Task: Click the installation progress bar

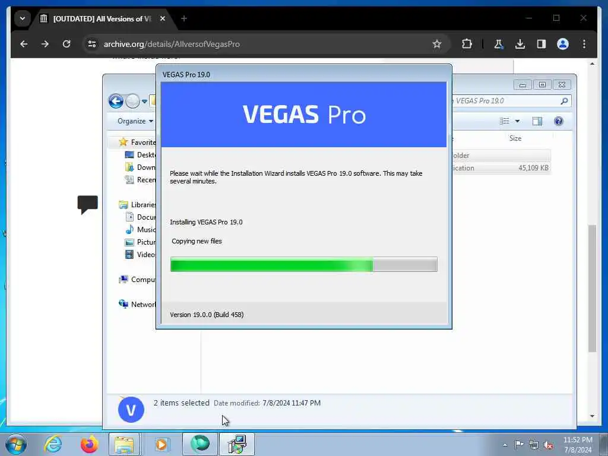Action: point(303,264)
